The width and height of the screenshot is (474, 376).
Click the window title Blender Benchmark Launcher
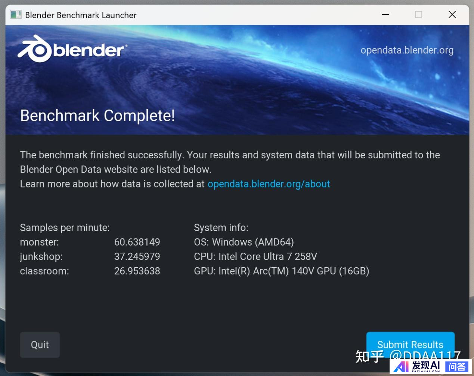click(81, 15)
